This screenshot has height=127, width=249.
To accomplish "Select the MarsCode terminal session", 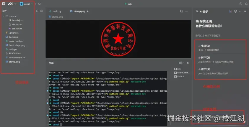I will pos(182,73).
